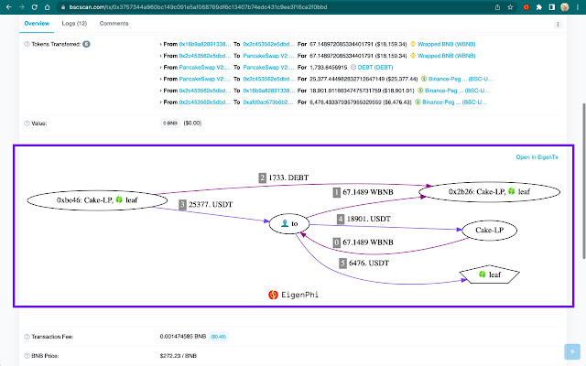Open the Overview tab
The height and width of the screenshot is (366, 586).
(x=37, y=23)
